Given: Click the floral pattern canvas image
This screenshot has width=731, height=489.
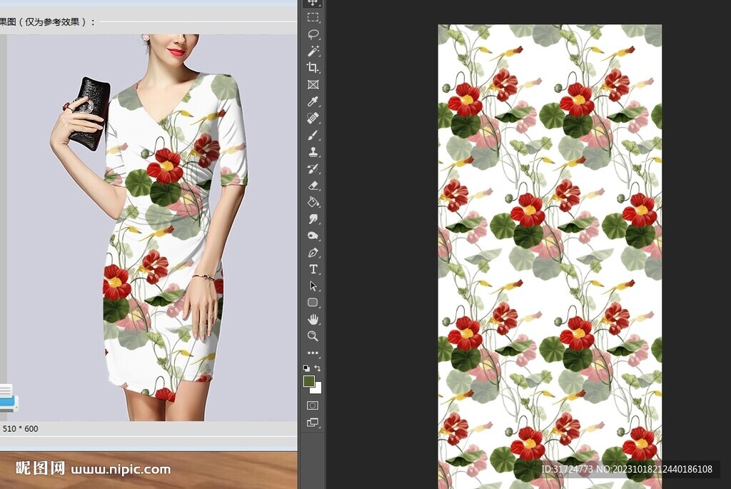Looking at the screenshot, I should 550,250.
